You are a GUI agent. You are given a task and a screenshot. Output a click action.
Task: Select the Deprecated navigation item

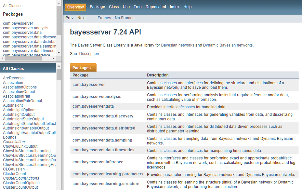pos(155,7)
